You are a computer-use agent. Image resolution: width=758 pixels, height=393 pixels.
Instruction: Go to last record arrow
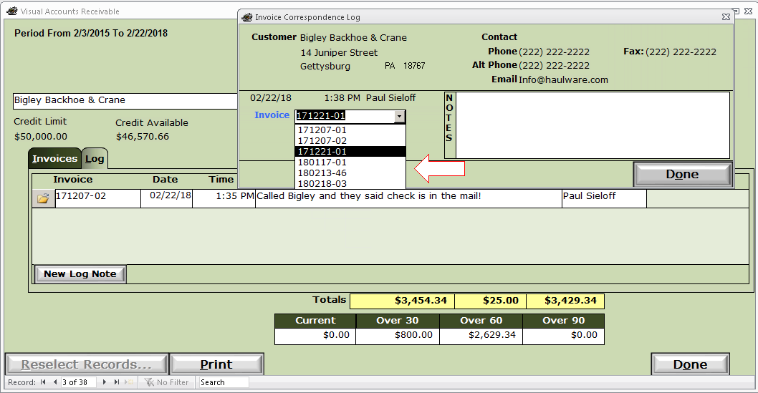click(x=117, y=382)
